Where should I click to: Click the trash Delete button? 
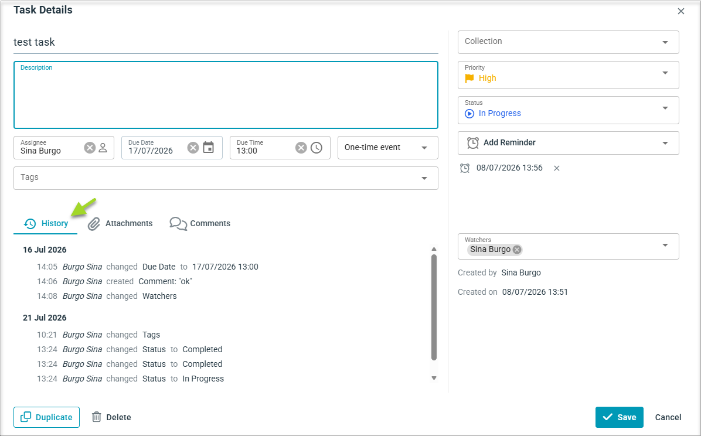[x=111, y=417]
